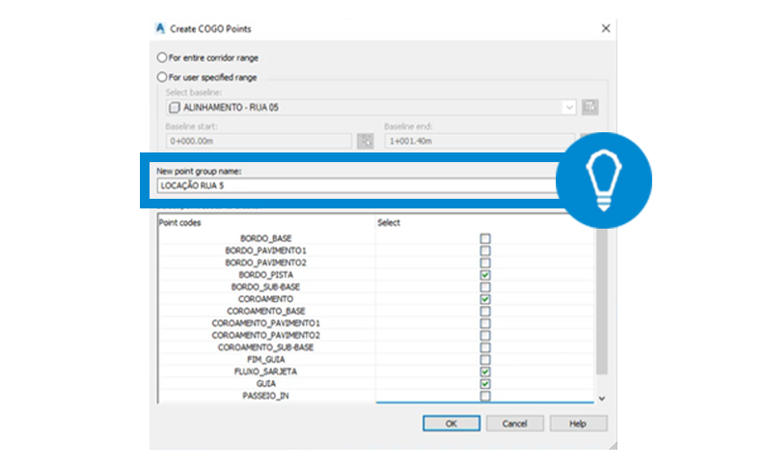Check the BORDO_SUB-BASE checkbox
This screenshot has width=767, height=468.
(x=485, y=287)
